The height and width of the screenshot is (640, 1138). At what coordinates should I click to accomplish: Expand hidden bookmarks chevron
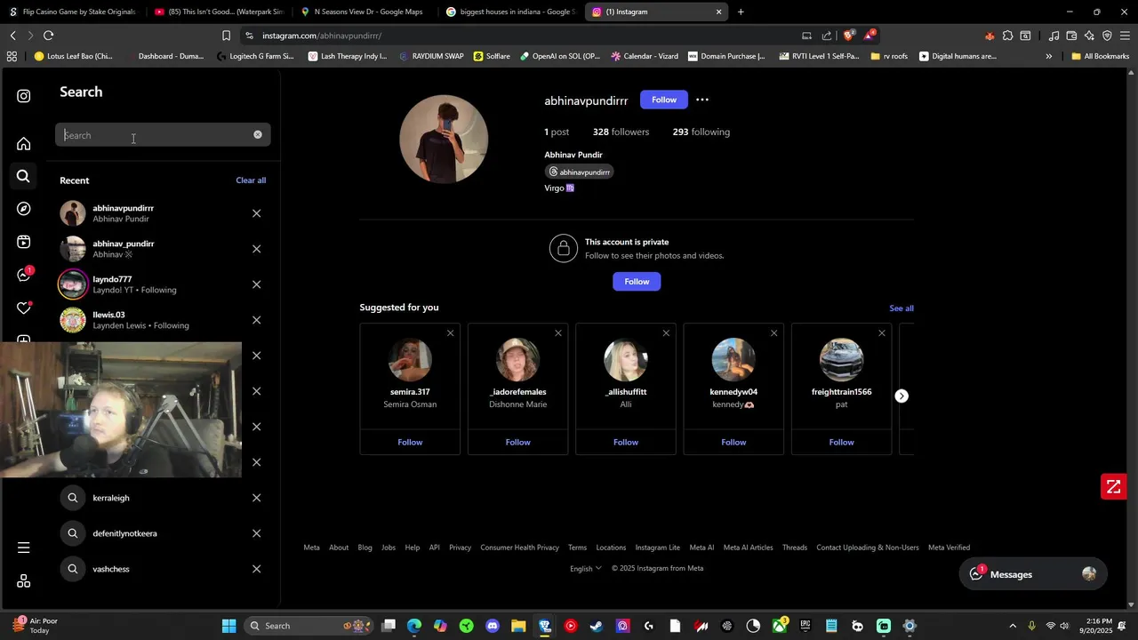click(x=1049, y=56)
